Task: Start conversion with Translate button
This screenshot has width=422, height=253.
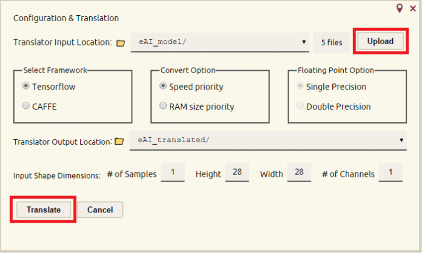Action: coord(43,209)
